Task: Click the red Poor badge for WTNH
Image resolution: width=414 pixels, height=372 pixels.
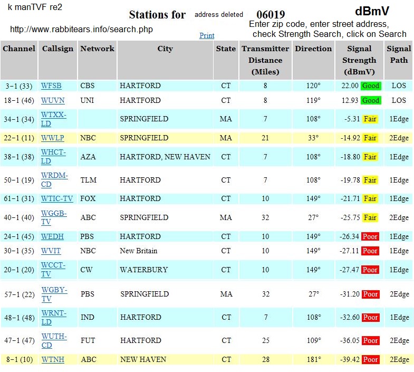Action: click(x=370, y=360)
